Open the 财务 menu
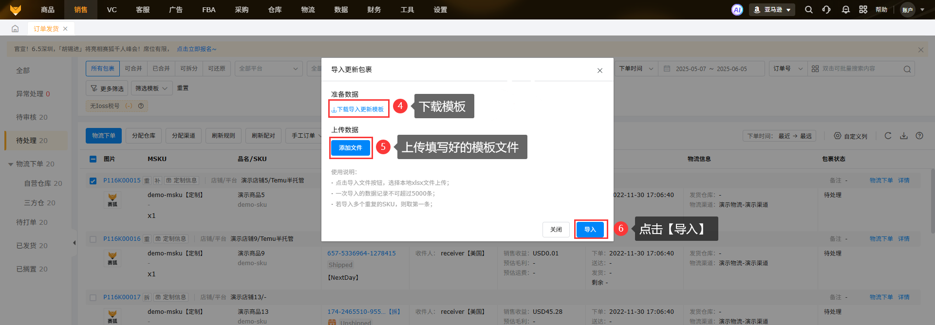The image size is (935, 325). tap(374, 10)
